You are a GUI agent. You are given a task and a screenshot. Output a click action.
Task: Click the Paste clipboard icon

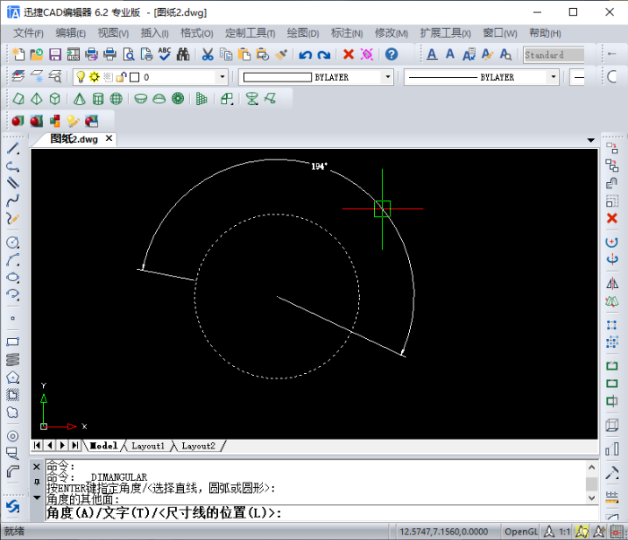[244, 54]
